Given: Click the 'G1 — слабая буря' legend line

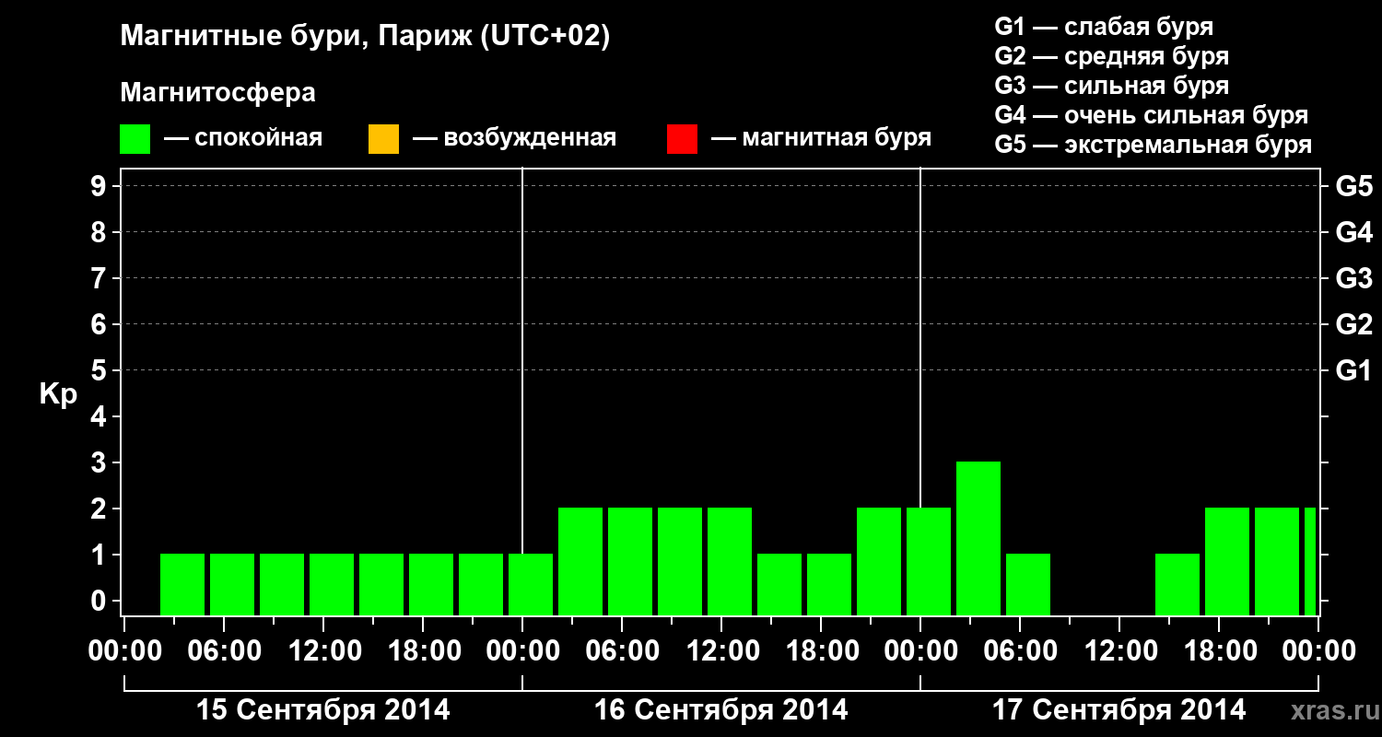Looking at the screenshot, I should tap(1104, 27).
